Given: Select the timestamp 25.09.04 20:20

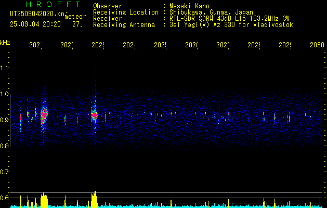Looking at the screenshot, I should (35, 24).
